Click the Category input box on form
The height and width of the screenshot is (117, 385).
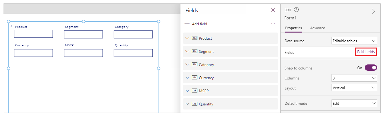click(133, 34)
